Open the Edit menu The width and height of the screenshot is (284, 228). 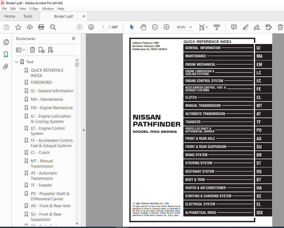13,8
